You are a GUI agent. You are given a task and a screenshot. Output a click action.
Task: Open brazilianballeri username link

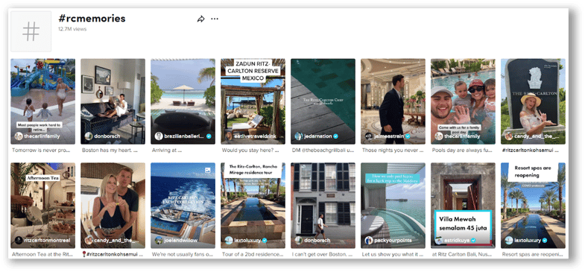184,136
